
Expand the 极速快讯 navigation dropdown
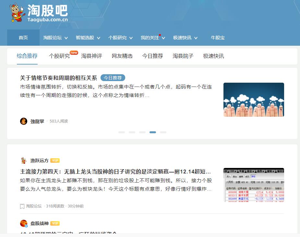tap(185, 38)
